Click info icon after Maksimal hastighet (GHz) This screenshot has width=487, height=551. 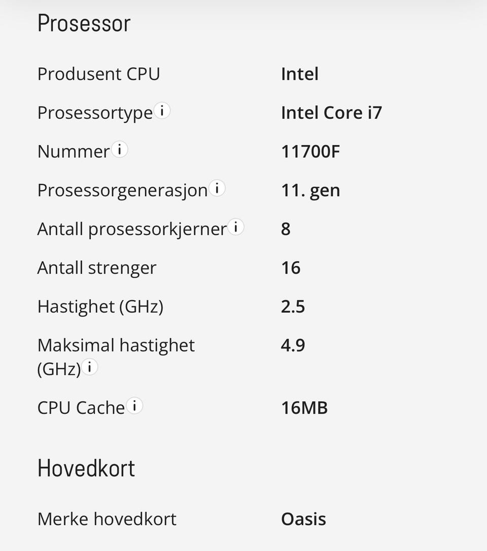90,367
